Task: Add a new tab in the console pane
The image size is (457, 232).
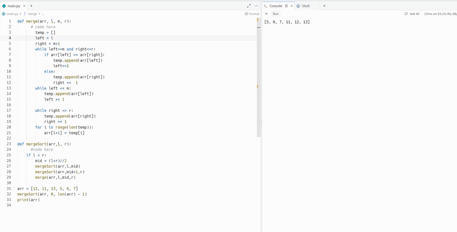Action: (324, 6)
